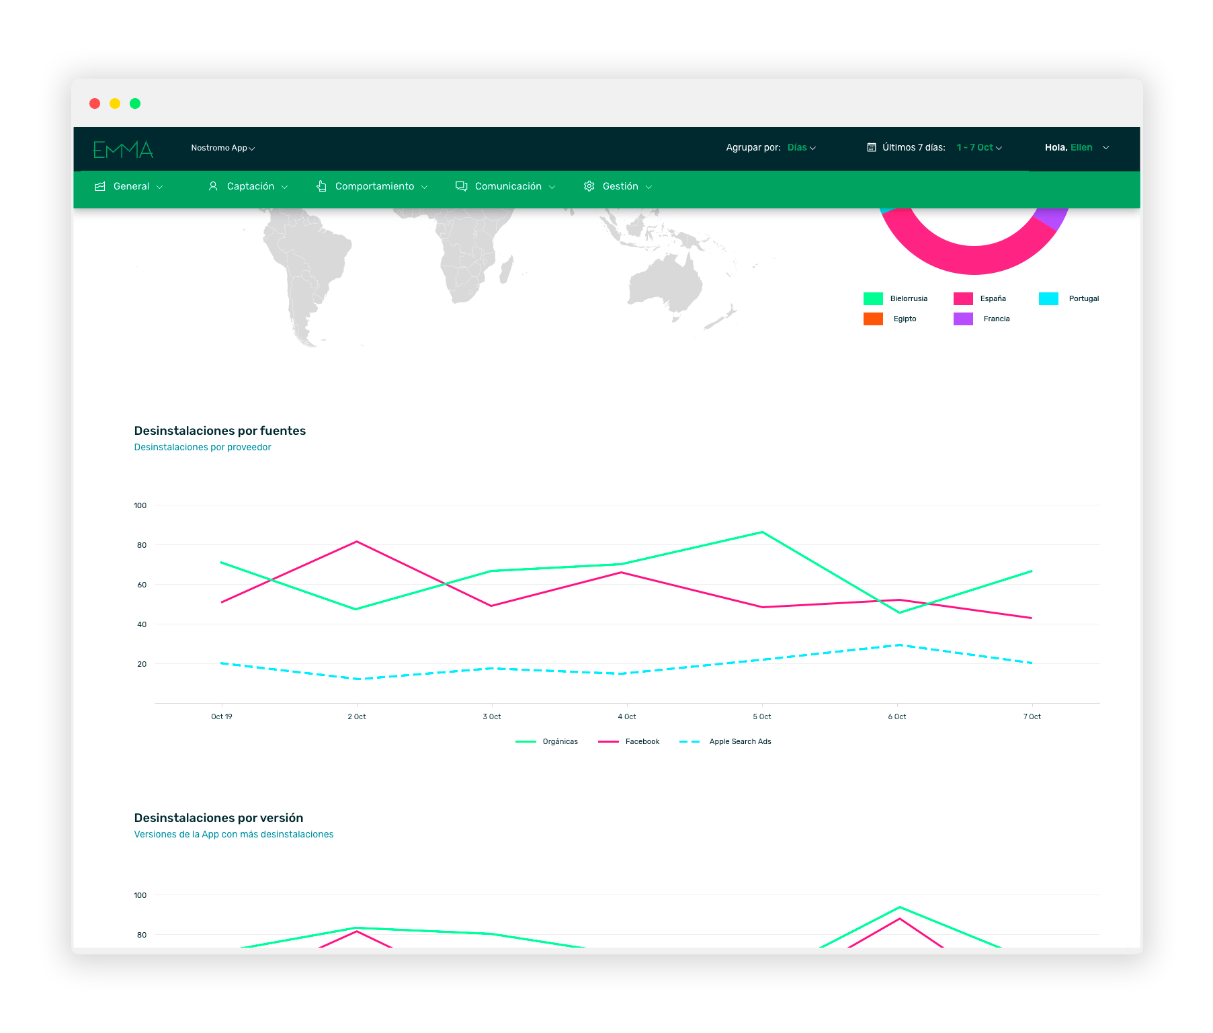Open the Comunicación menu
The height and width of the screenshot is (1033, 1213).
(506, 186)
